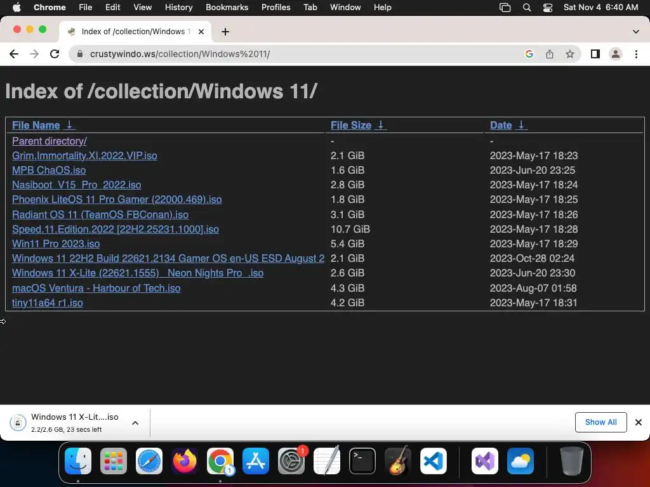Open TextEdit from the dock

pos(327,461)
